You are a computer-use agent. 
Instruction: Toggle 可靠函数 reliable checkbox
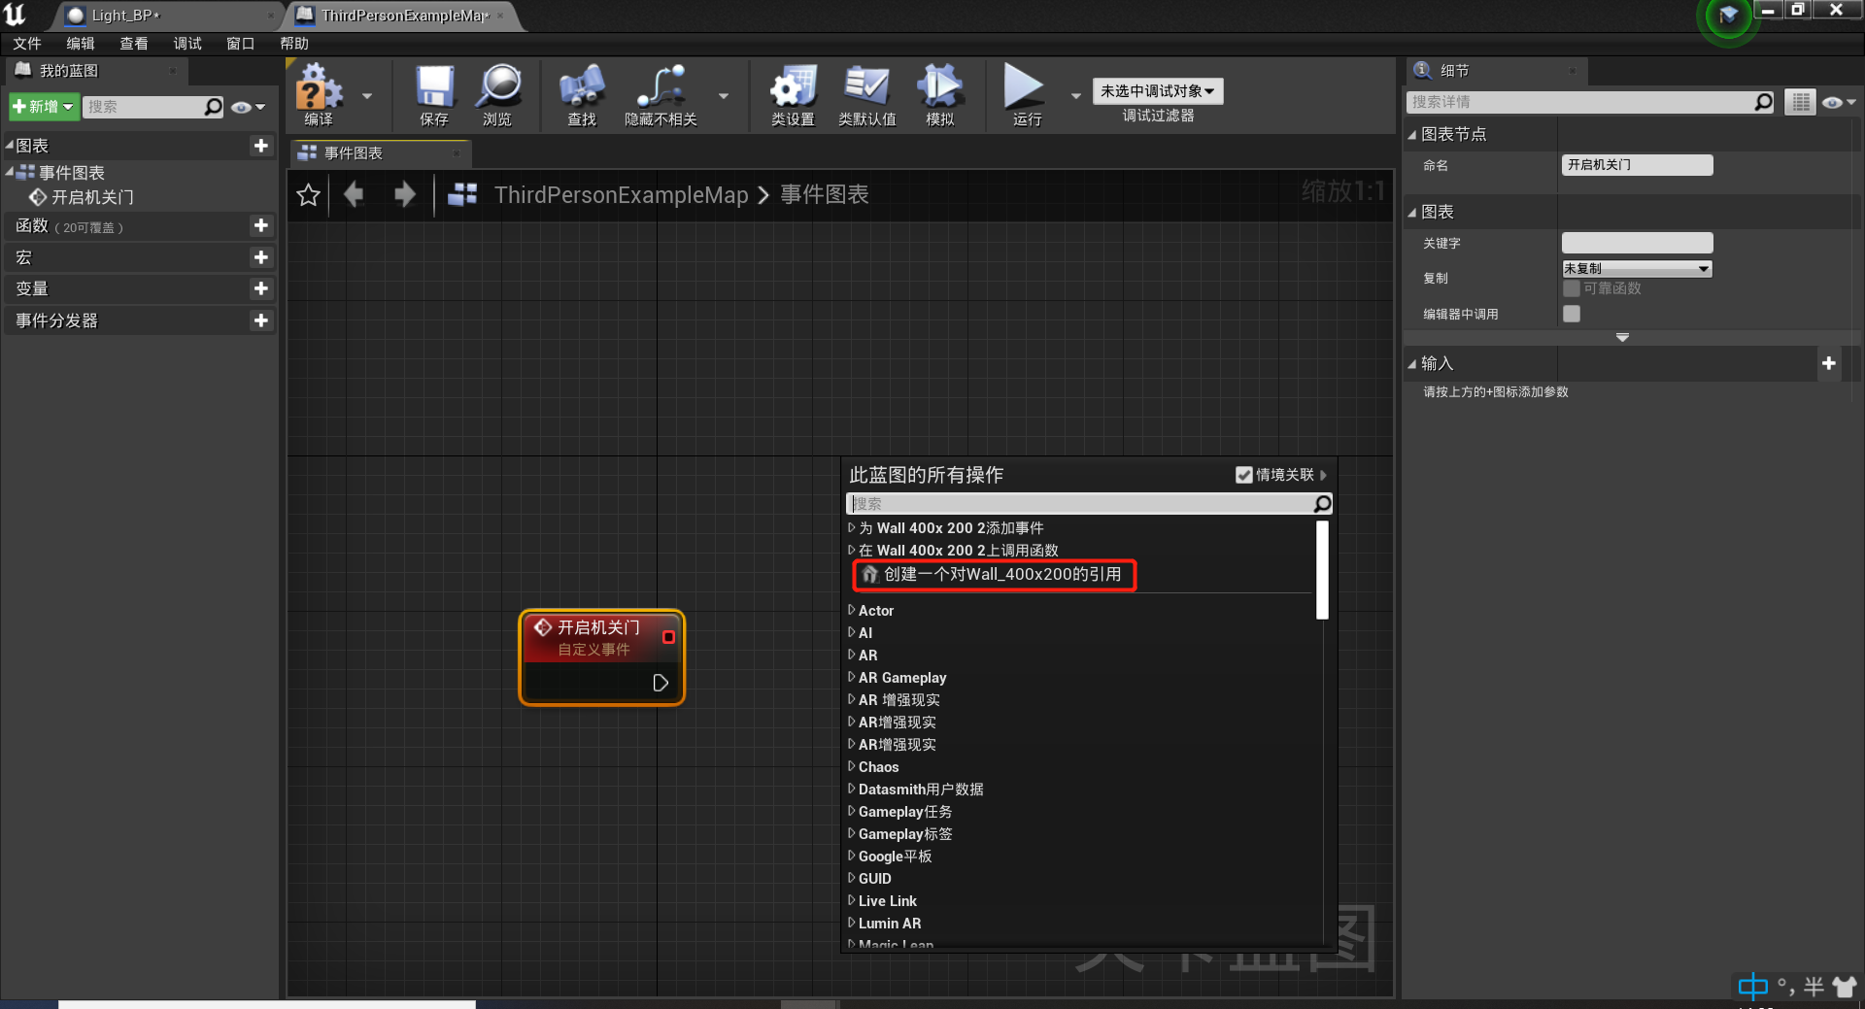1572,288
